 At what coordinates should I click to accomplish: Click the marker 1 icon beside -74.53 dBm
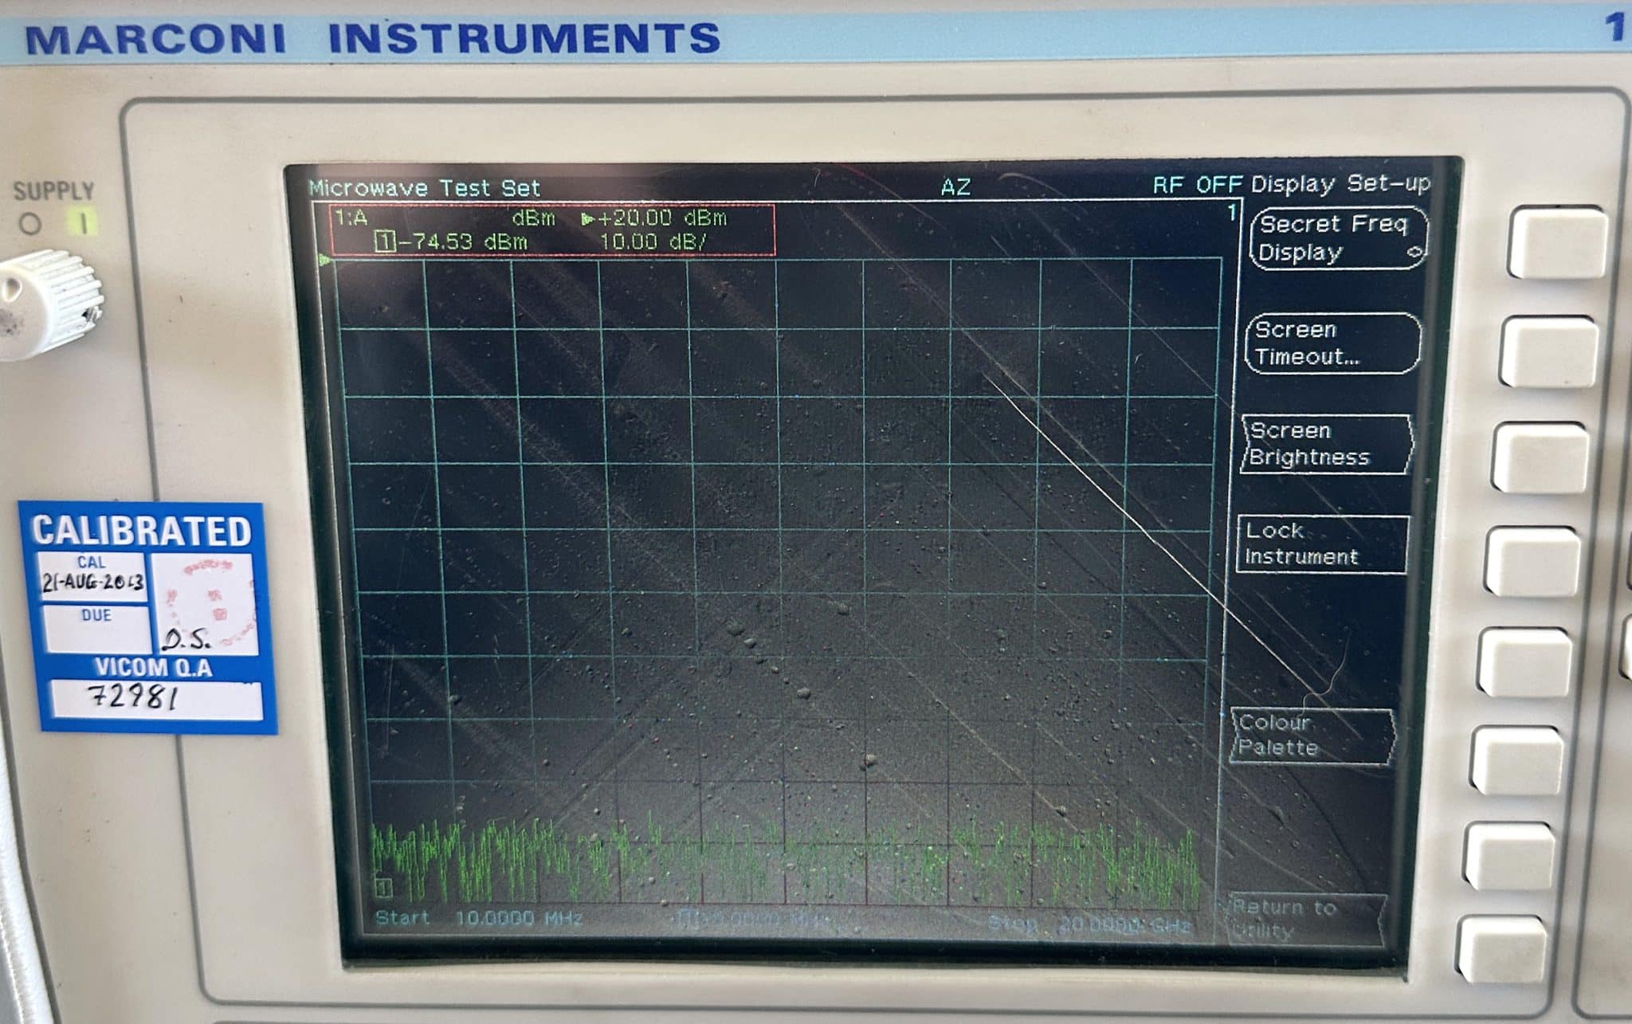tap(384, 241)
